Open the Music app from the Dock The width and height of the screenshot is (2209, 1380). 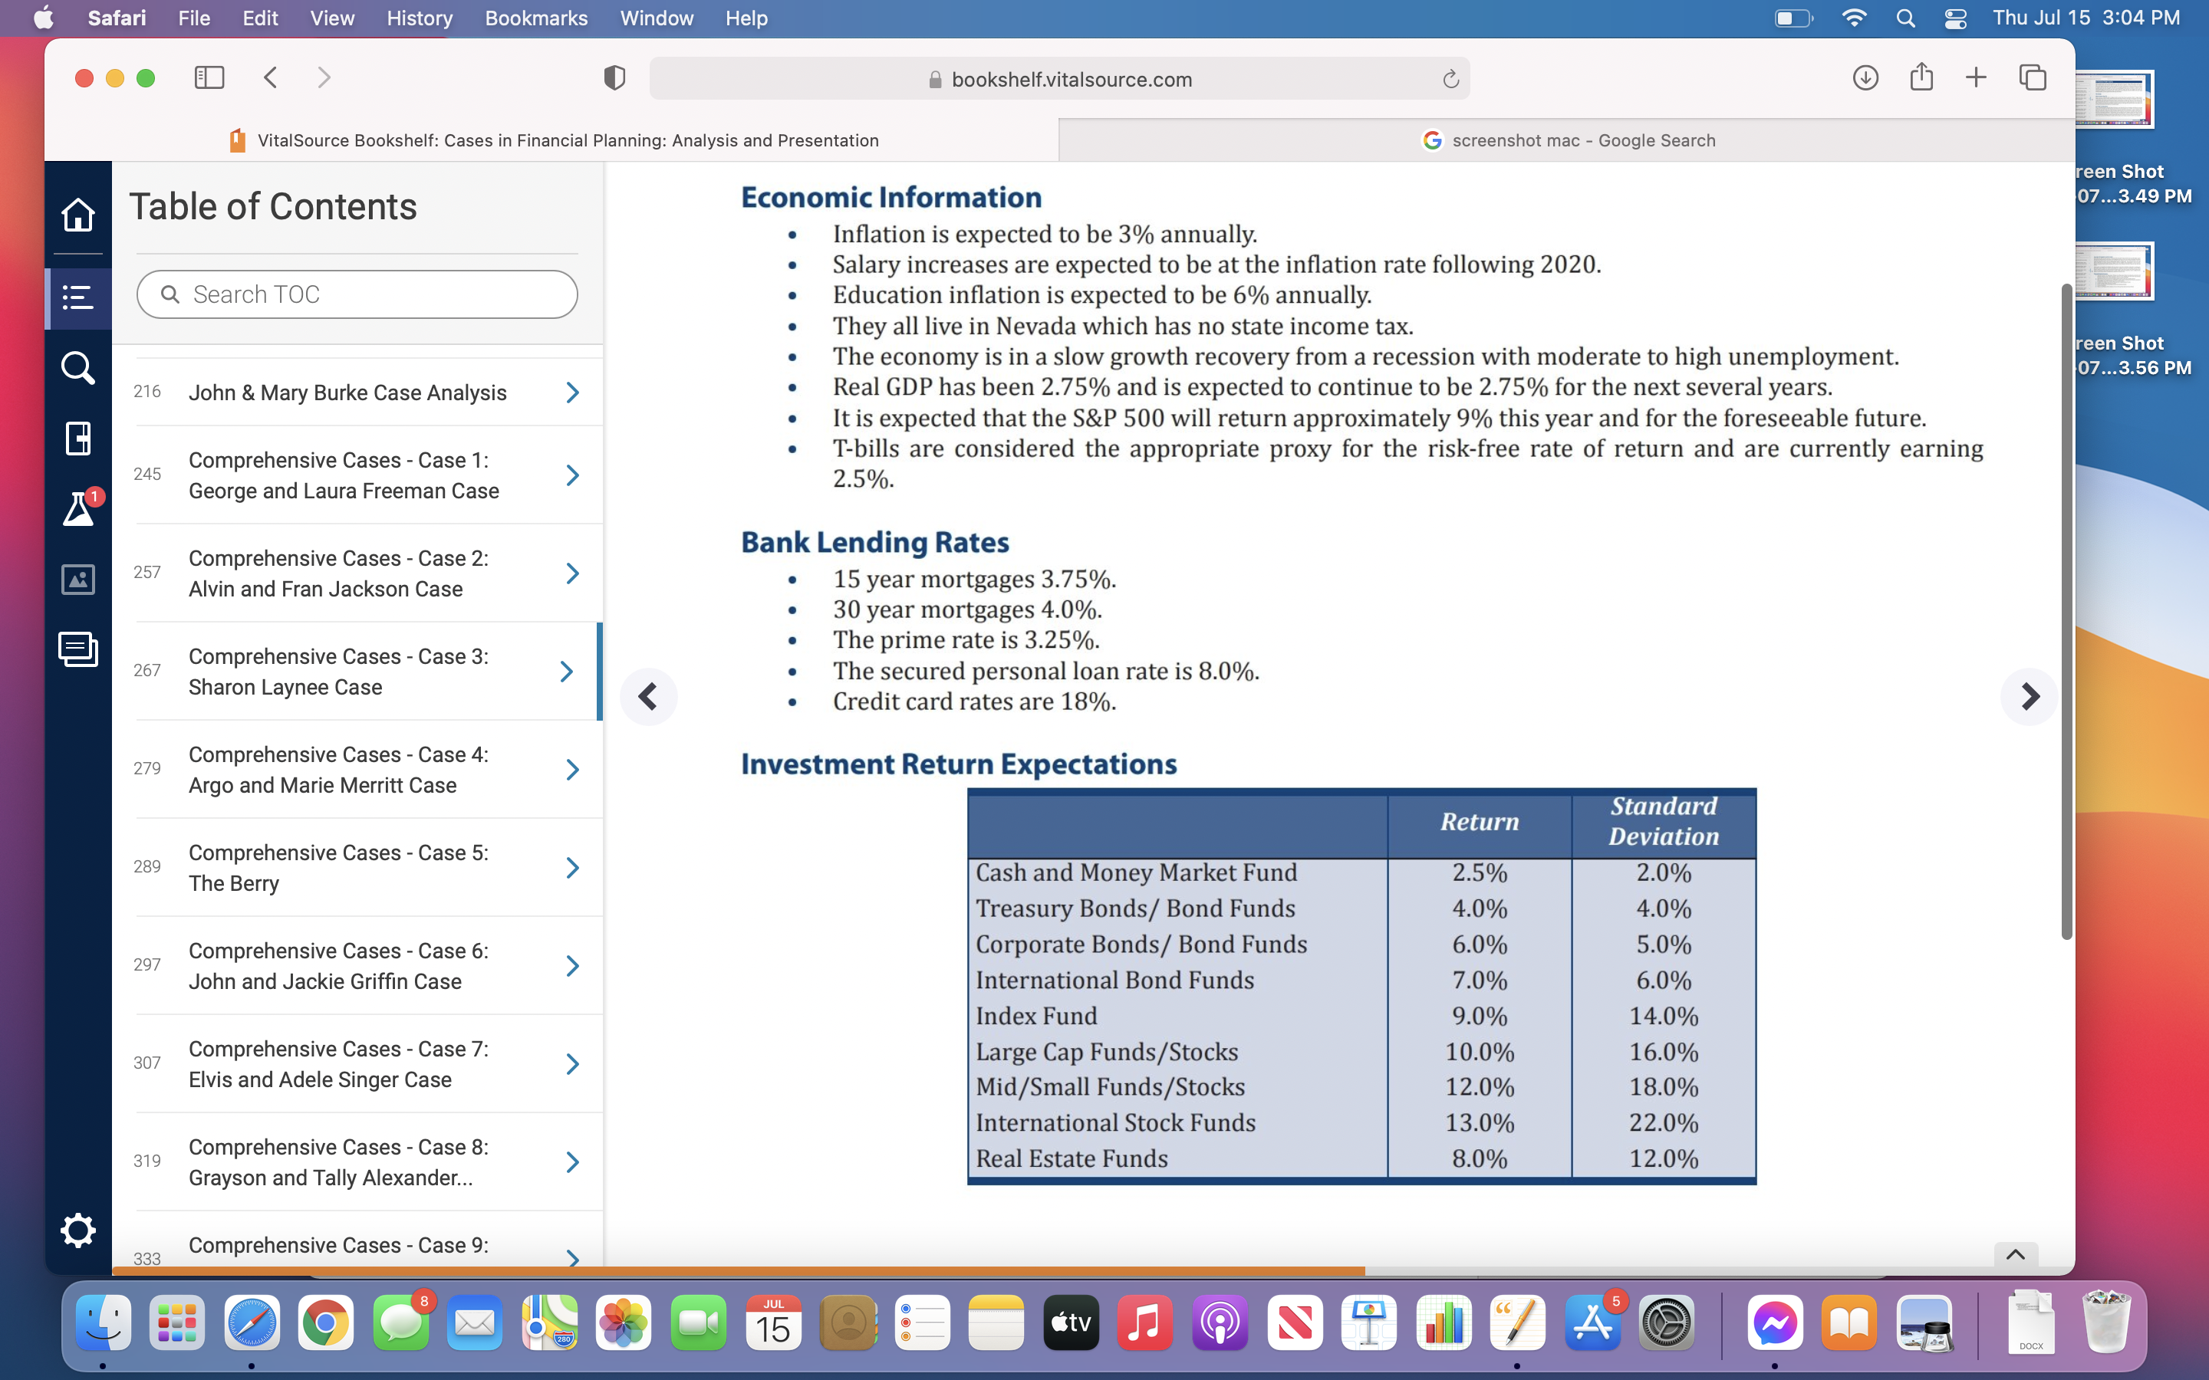coord(1144,1322)
